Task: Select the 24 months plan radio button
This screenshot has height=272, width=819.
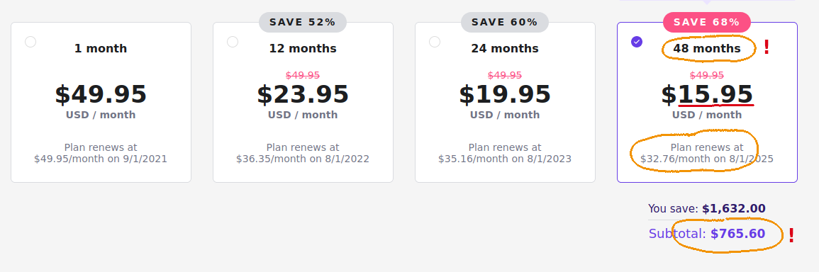Action: 435,42
